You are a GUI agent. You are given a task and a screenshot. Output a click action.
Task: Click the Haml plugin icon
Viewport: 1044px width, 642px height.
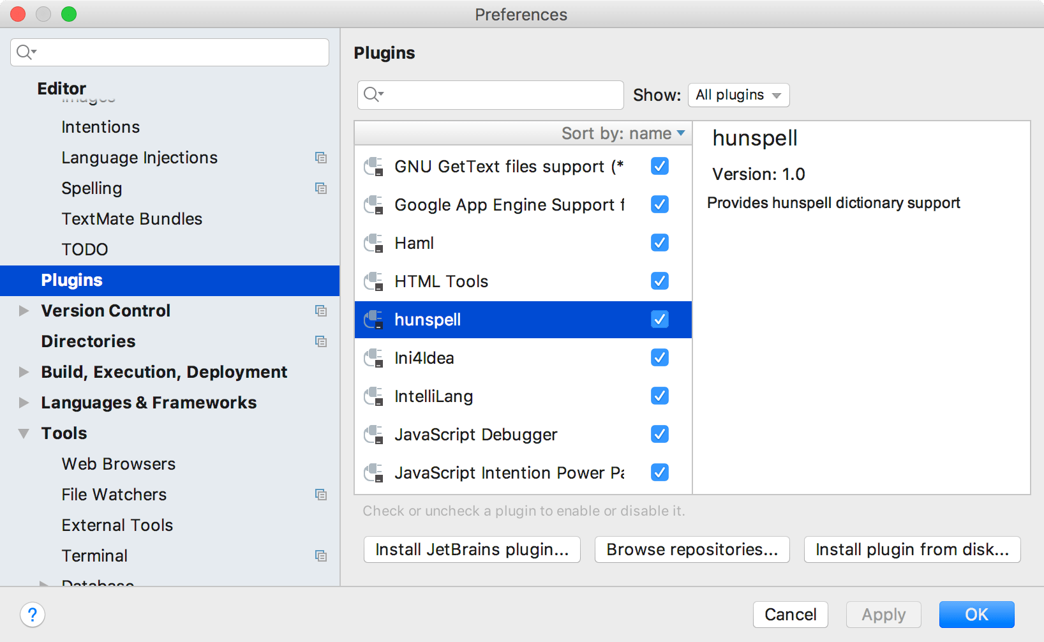(x=373, y=243)
